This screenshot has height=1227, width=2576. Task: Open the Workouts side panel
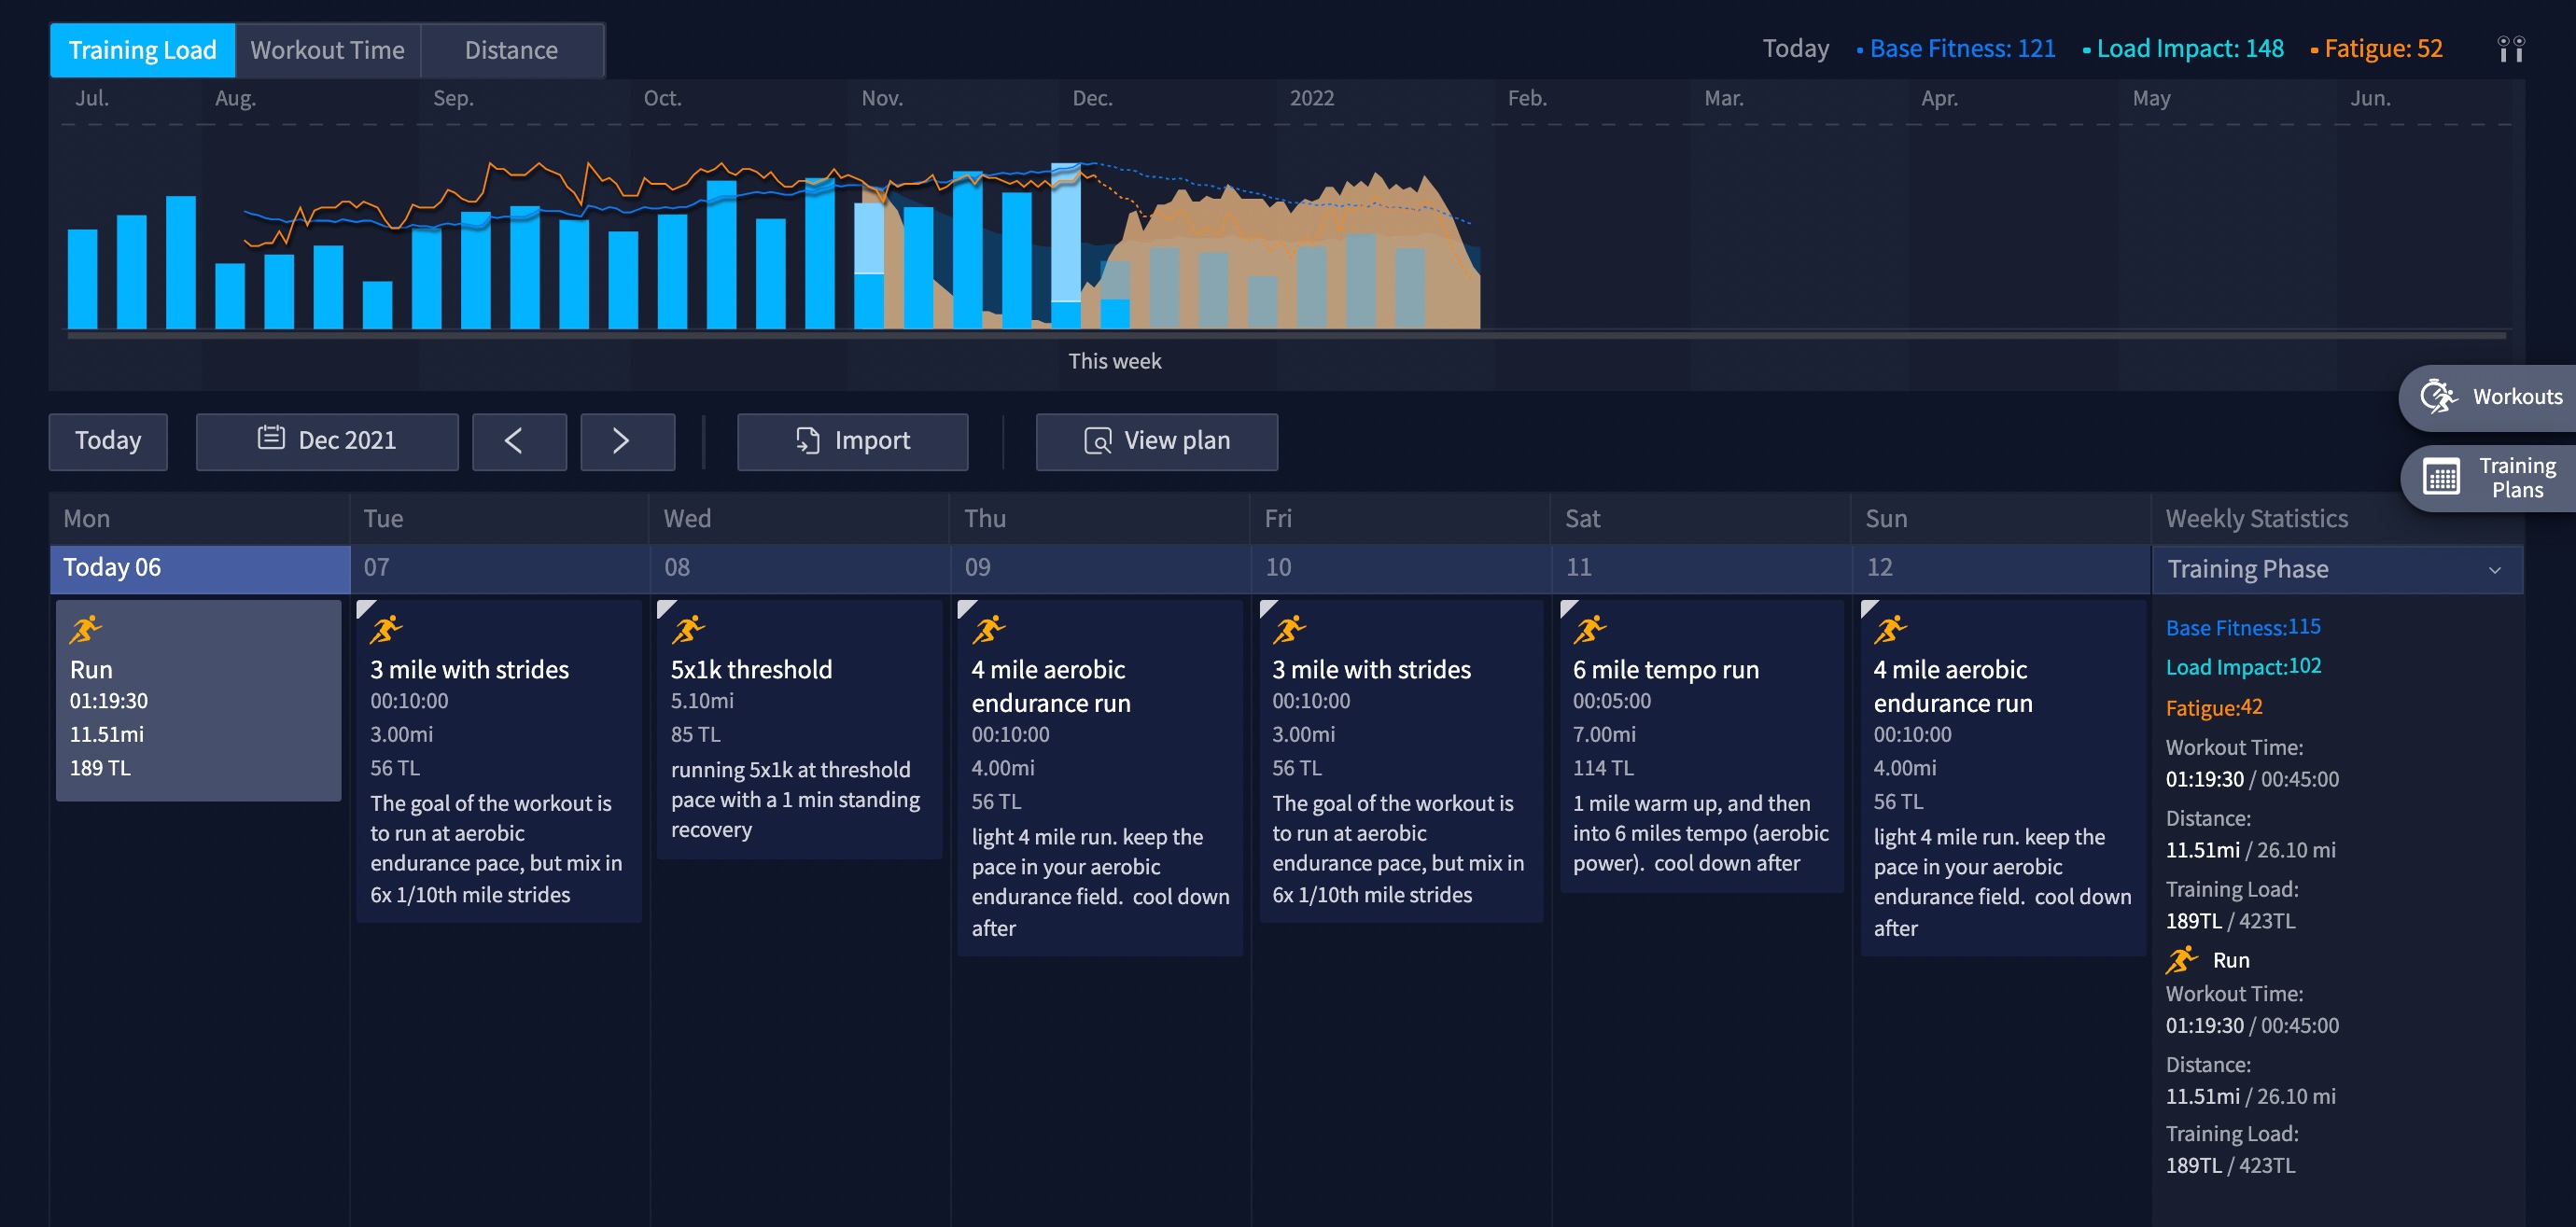click(2489, 397)
